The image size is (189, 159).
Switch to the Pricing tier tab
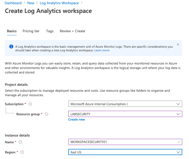point(31,31)
